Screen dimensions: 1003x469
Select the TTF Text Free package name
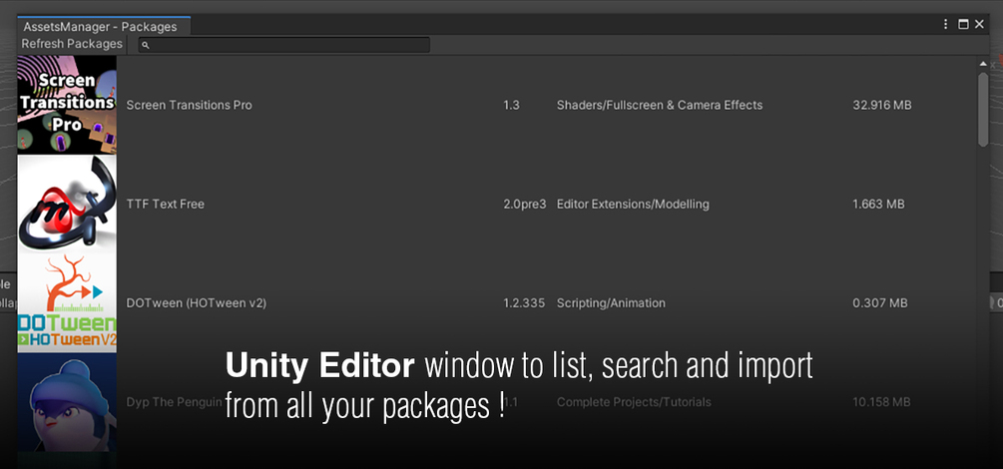pyautogui.click(x=165, y=205)
